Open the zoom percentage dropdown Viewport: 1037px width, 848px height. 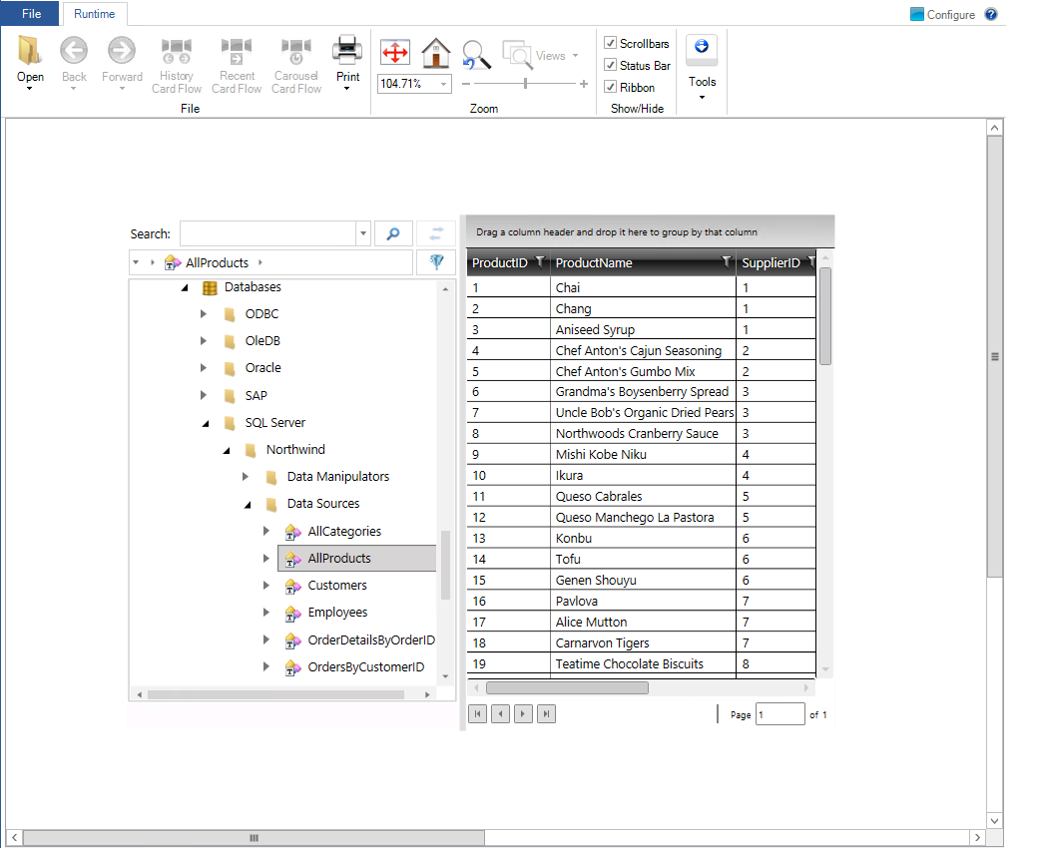tap(444, 84)
